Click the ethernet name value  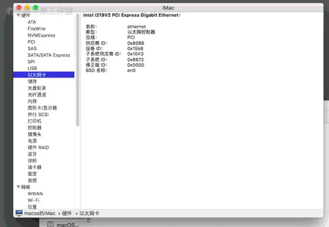pyautogui.click(x=136, y=27)
